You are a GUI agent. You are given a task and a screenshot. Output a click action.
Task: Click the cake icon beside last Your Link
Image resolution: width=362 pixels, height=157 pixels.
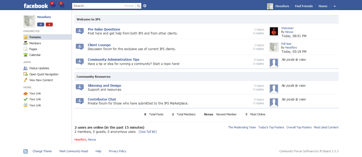pos(26,105)
